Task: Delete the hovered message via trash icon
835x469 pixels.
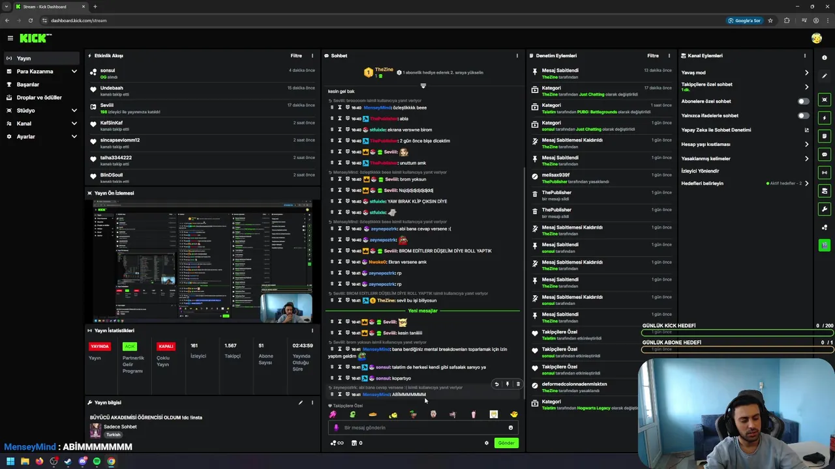Action: click(518, 384)
